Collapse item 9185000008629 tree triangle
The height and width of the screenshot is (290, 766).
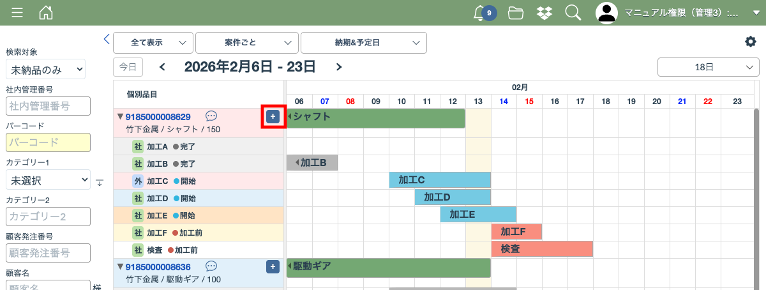(x=119, y=117)
